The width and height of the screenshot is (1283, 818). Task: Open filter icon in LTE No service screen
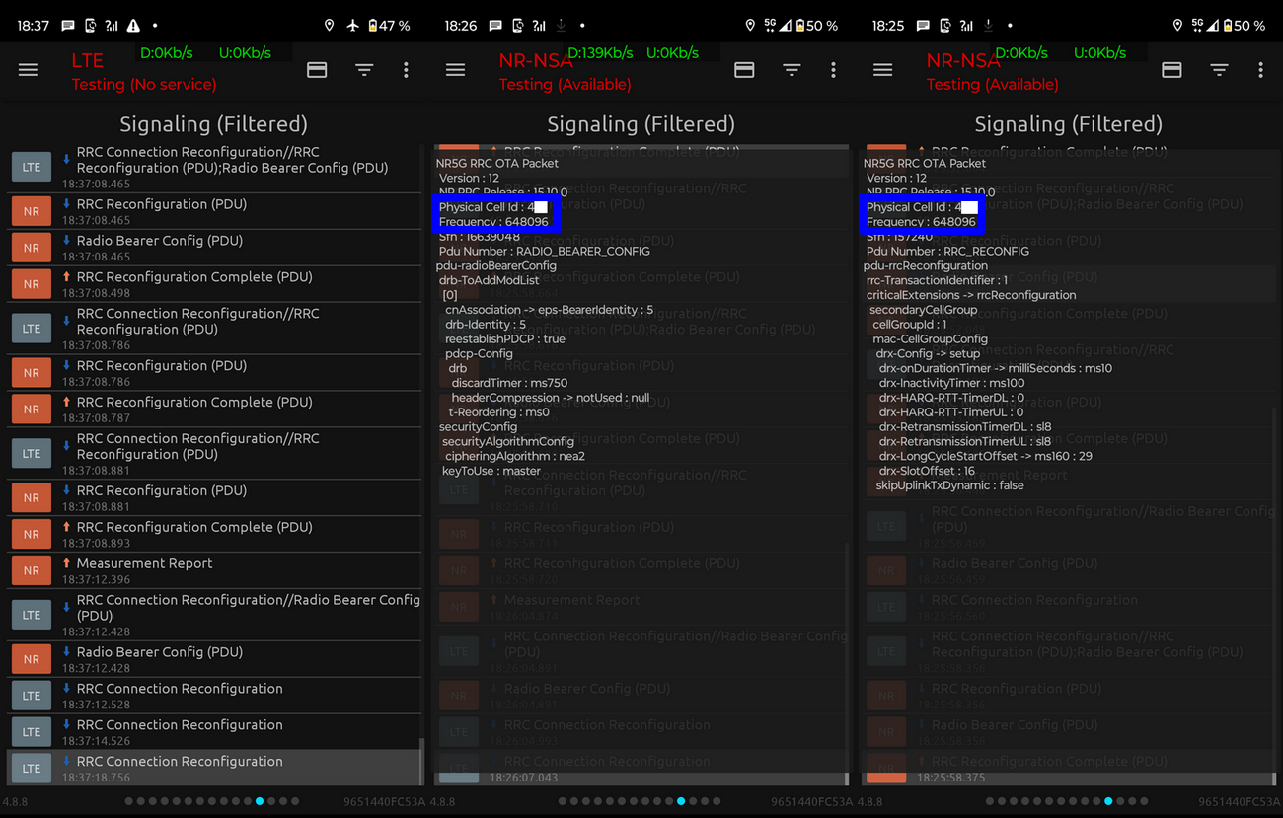point(364,70)
